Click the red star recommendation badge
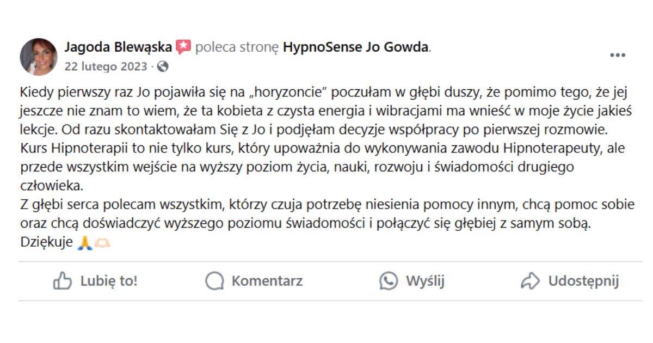This screenshot has height=343, width=653. coord(183,47)
